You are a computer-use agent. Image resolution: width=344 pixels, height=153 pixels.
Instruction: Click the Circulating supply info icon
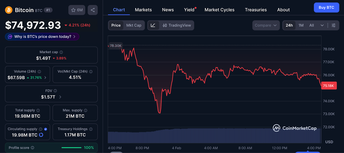click(x=40, y=129)
